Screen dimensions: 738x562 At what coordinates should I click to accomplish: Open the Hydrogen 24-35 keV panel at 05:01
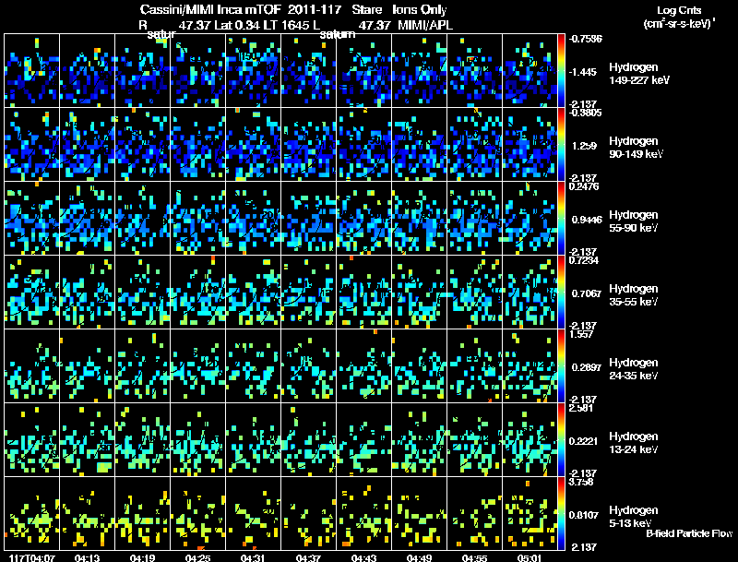click(530, 366)
